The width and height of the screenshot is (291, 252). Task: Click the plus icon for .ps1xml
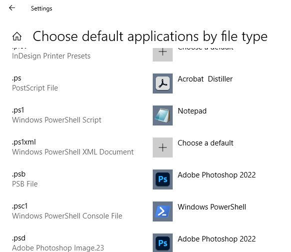[x=163, y=147]
